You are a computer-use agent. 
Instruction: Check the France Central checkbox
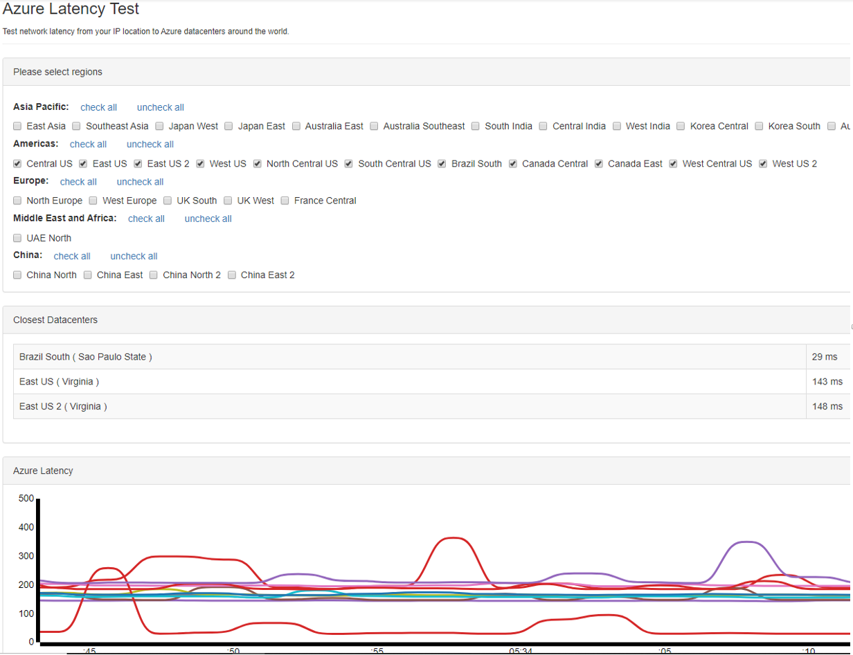click(285, 201)
